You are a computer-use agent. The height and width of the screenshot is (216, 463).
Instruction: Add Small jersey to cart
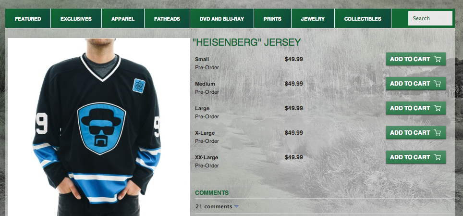[416, 59]
